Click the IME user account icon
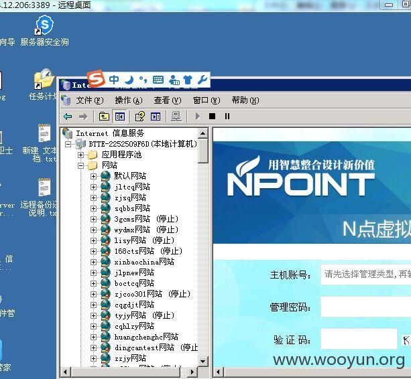This screenshot has height=379, width=411. tap(174, 80)
